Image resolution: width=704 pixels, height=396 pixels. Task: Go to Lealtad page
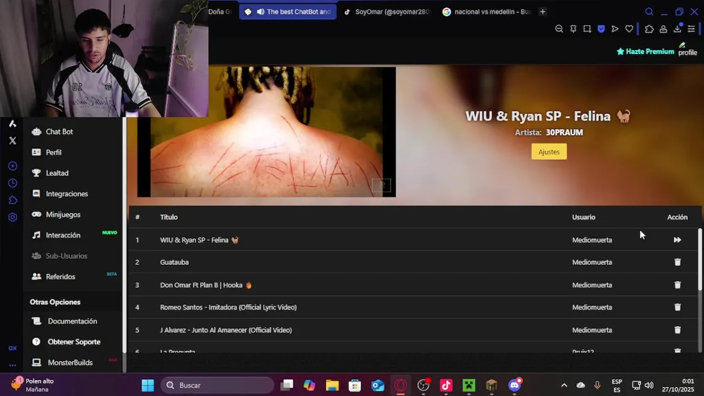57,173
